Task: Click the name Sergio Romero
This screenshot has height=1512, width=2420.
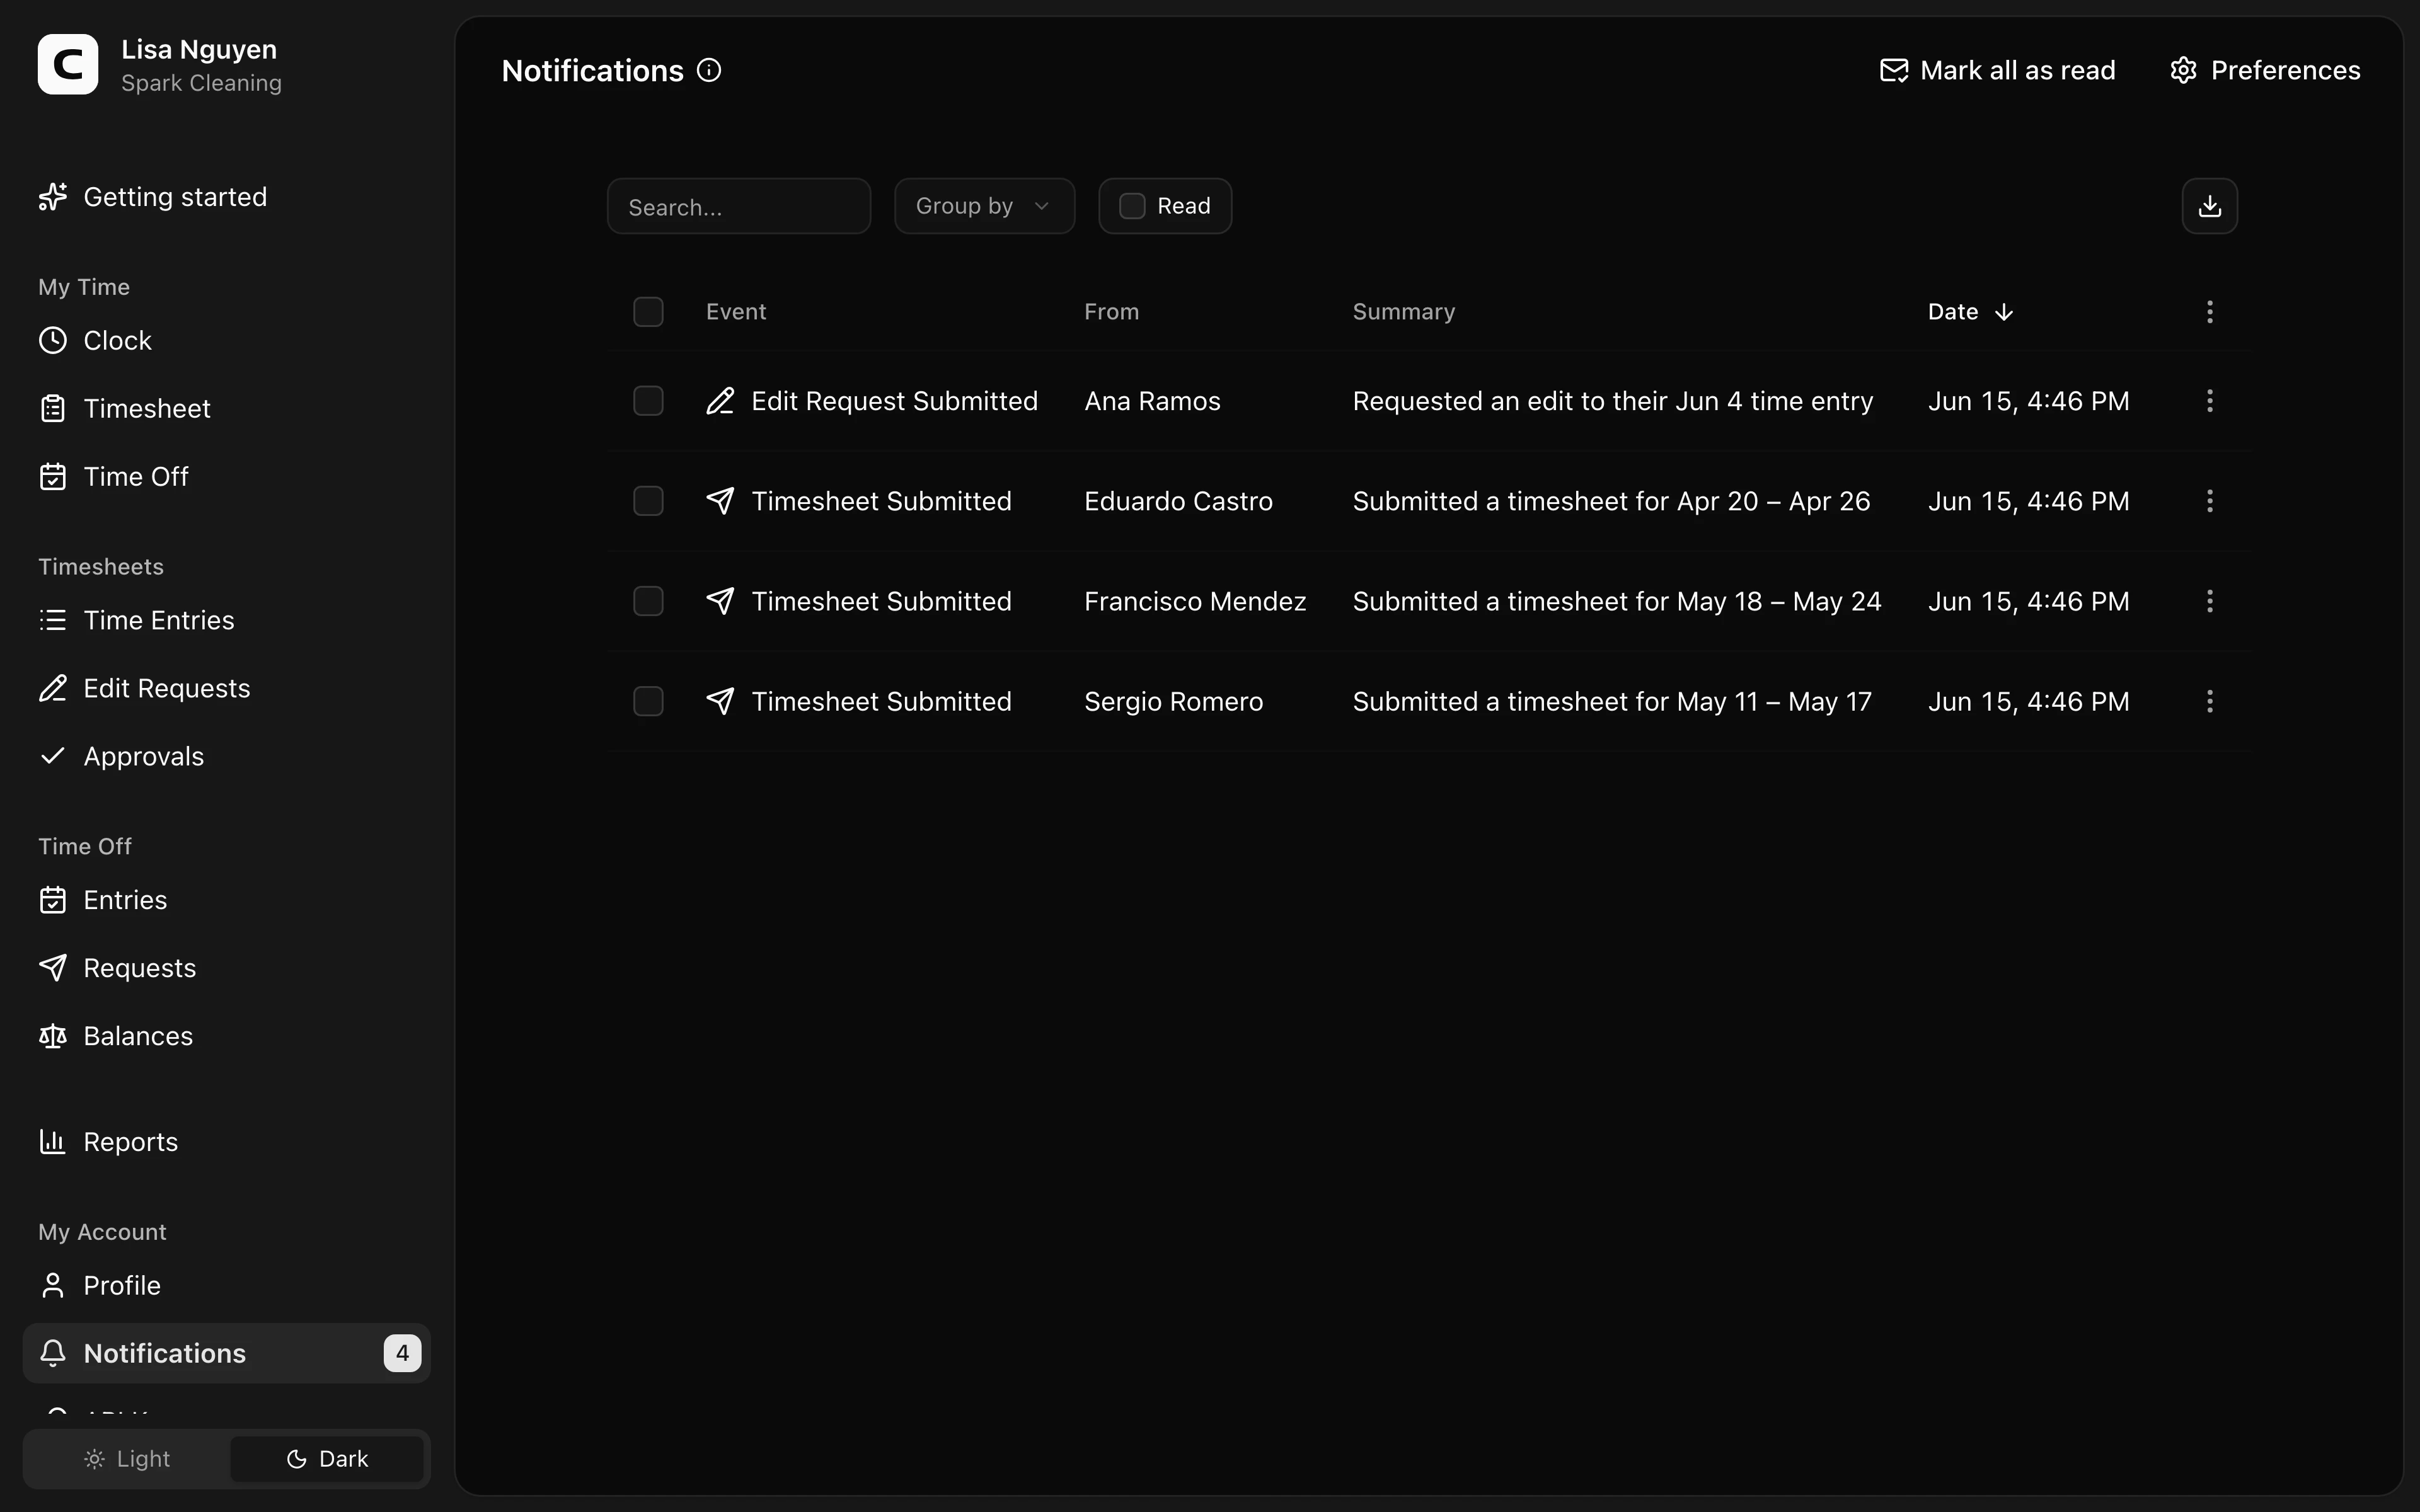Action: click(x=1173, y=701)
